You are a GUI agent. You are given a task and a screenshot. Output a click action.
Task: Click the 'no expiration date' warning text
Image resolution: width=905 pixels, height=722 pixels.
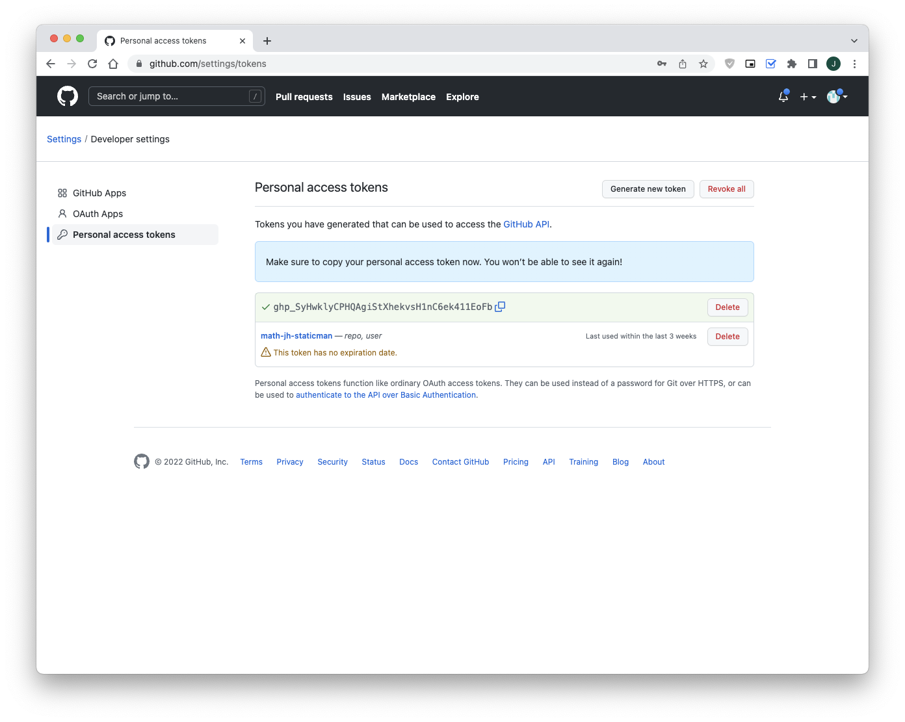click(335, 353)
